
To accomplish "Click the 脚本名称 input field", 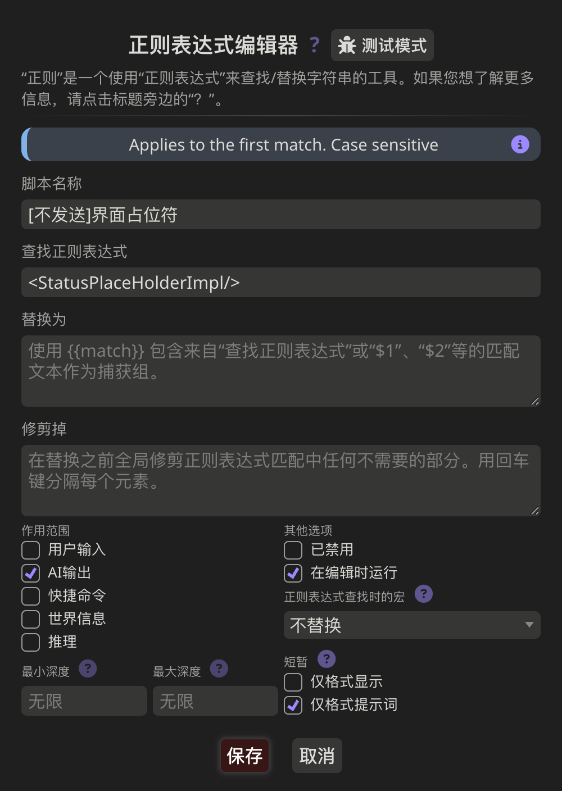I will tap(281, 215).
